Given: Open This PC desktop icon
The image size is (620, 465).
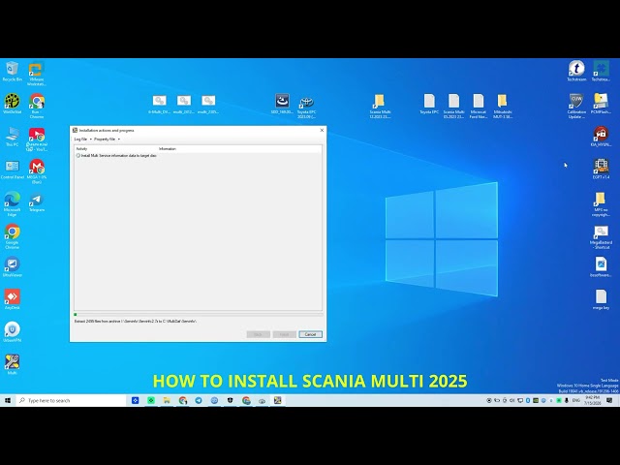Looking at the screenshot, I should pyautogui.click(x=13, y=137).
